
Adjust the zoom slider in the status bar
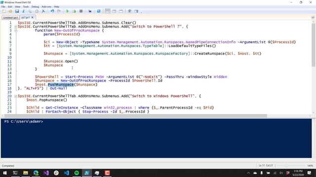pyautogui.click(x=286, y=166)
